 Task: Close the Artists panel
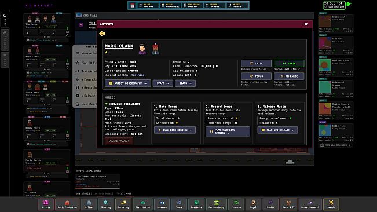306,24
